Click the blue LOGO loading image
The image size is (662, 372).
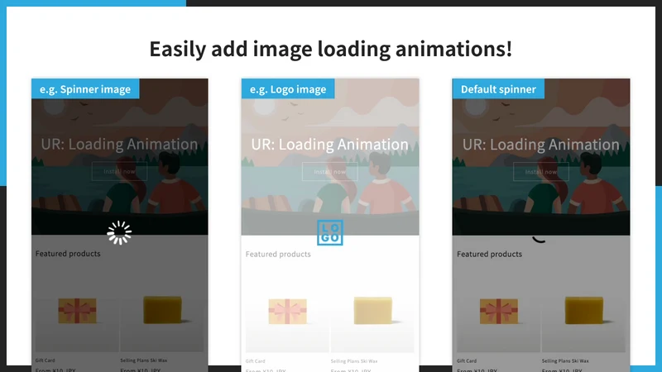point(329,232)
